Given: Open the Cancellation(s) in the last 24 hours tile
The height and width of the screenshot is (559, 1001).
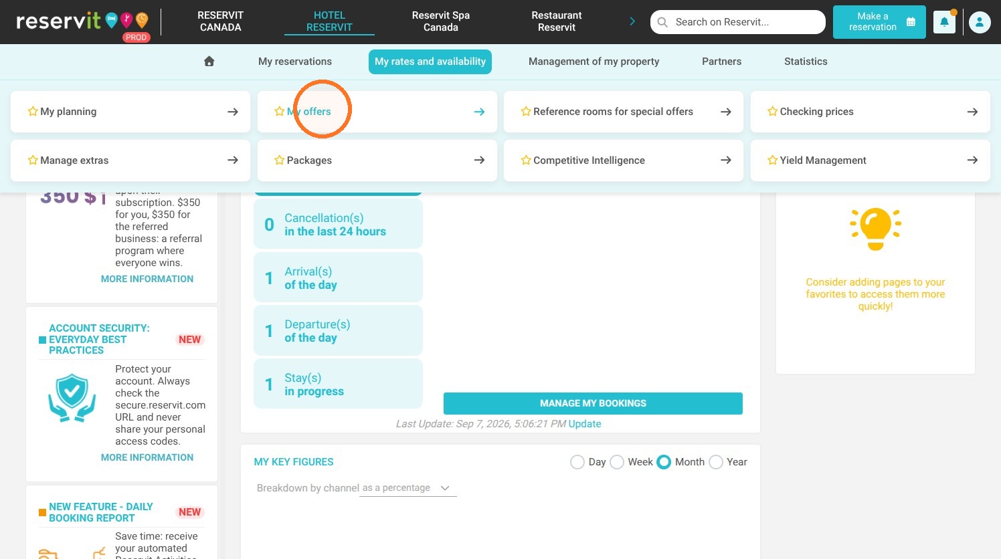Looking at the screenshot, I should (338, 224).
